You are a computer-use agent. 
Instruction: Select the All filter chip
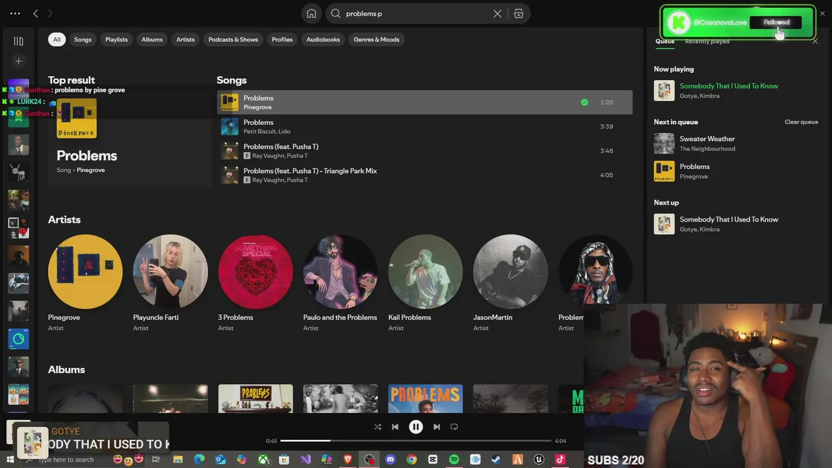pyautogui.click(x=57, y=40)
